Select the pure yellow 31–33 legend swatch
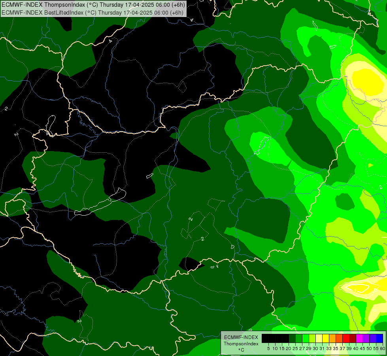The height and width of the screenshot is (356, 387). [326, 338]
